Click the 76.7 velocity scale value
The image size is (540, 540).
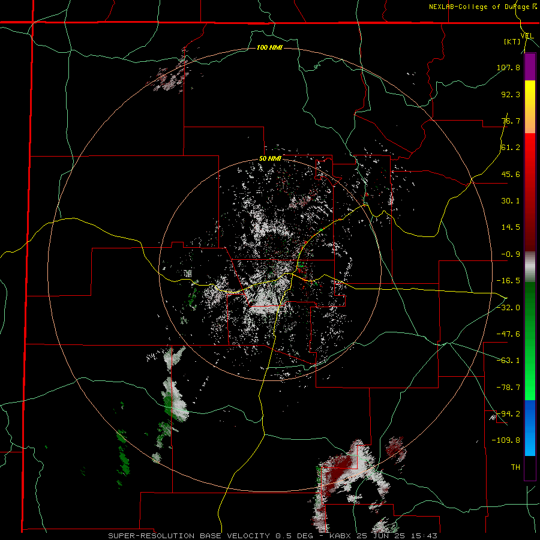[511, 121]
